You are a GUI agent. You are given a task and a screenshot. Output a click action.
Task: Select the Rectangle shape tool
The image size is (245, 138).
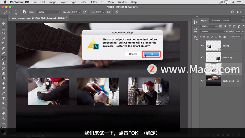point(3,108)
